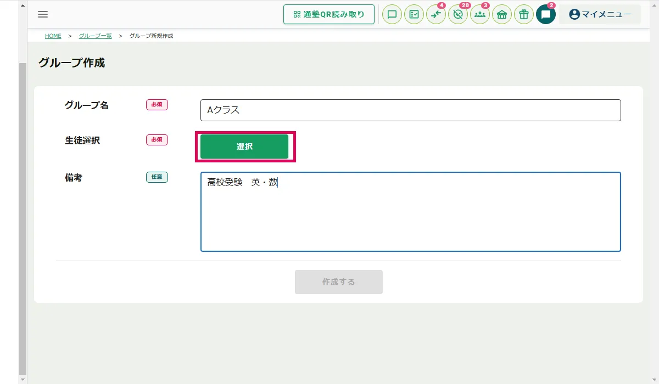Go to グループ一覧 breadcrumb link

coord(95,36)
